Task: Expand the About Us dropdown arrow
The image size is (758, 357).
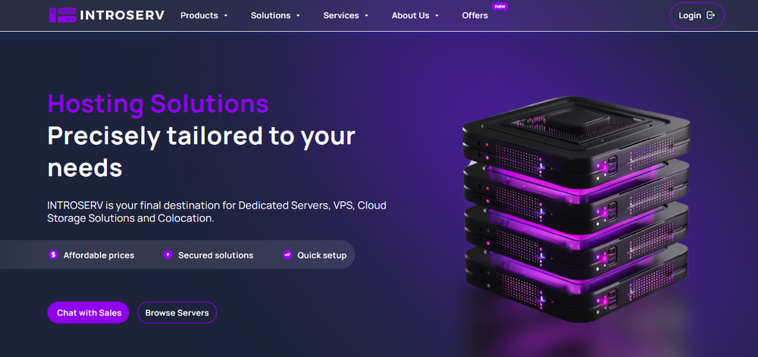Action: click(x=437, y=16)
